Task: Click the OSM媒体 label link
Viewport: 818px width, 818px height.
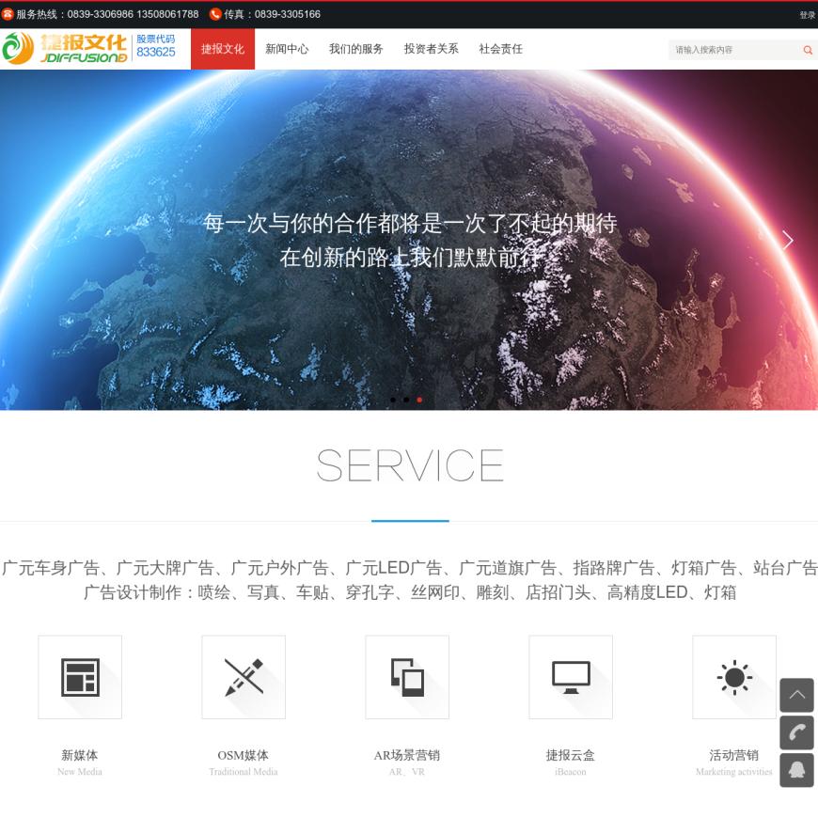Action: (244, 755)
